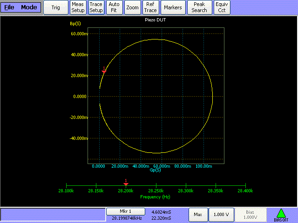Toggle the BIAS OFF triangle indicator

point(281,215)
